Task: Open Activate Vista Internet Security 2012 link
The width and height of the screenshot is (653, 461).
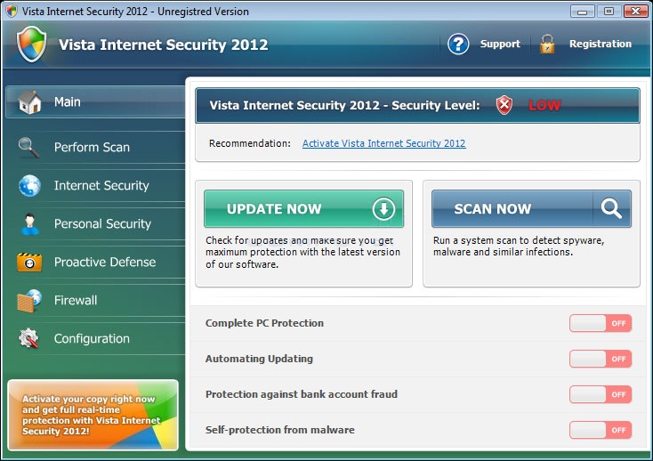Action: [x=383, y=143]
